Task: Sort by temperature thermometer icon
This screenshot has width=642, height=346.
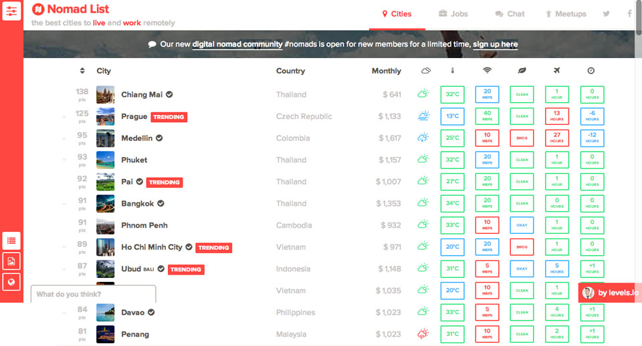Action: [452, 71]
